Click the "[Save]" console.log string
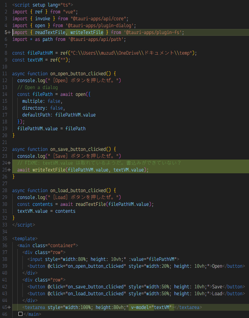249x318 pixels. coord(83,156)
